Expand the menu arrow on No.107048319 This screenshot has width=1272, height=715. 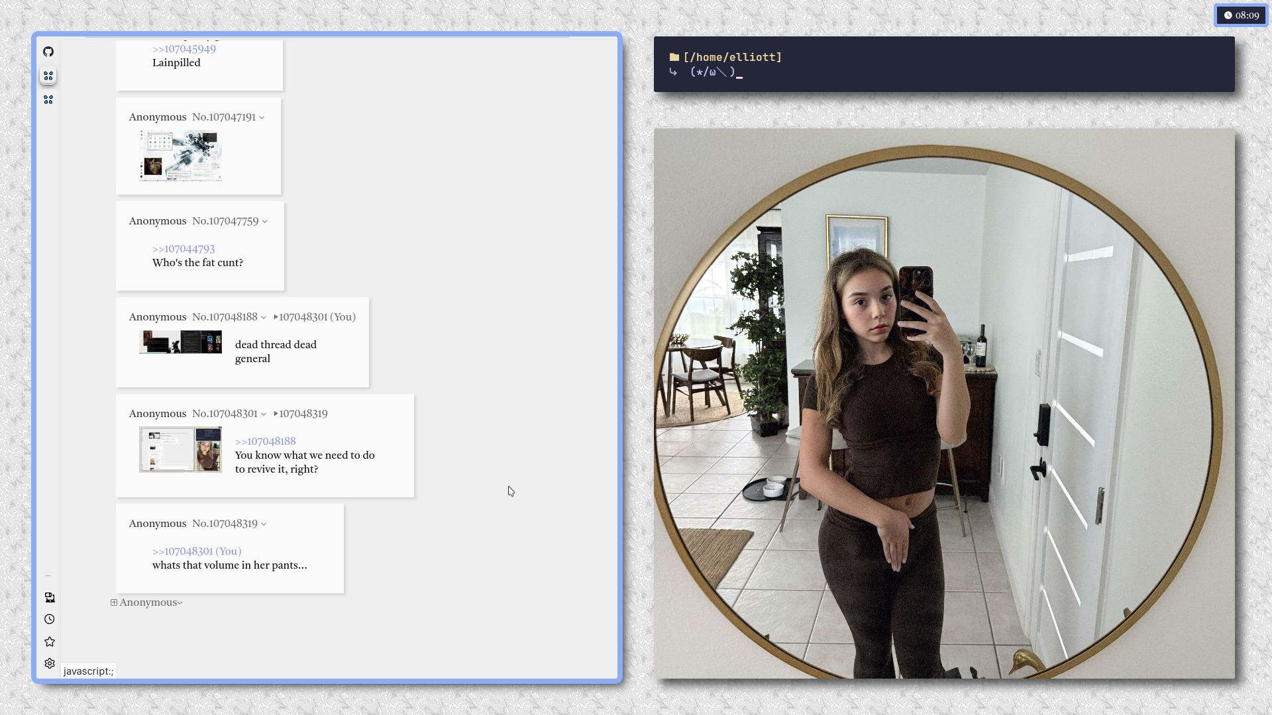click(x=264, y=524)
